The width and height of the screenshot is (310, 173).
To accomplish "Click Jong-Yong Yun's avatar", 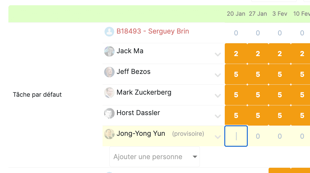I will click(109, 134).
